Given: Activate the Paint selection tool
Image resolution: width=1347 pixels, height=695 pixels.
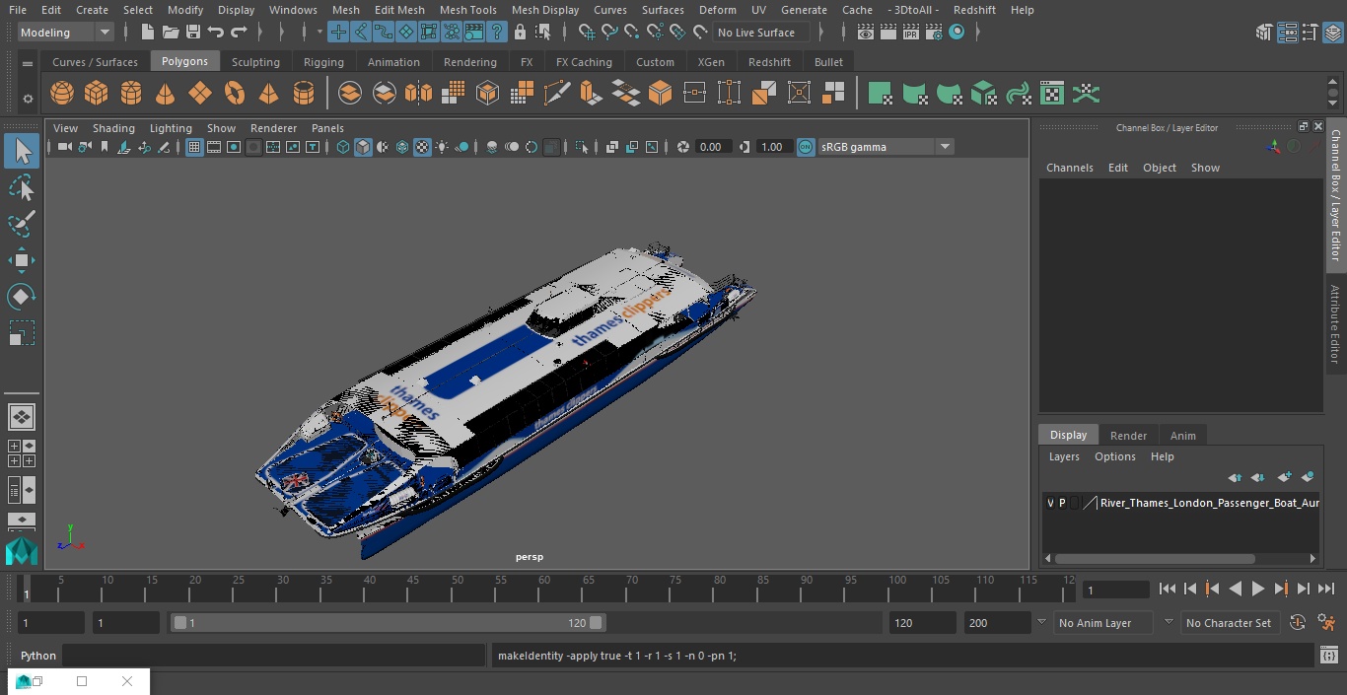Looking at the screenshot, I should (x=22, y=224).
